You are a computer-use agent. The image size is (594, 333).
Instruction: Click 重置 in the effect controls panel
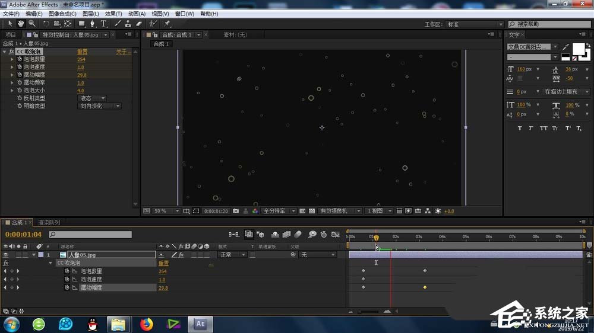83,52
